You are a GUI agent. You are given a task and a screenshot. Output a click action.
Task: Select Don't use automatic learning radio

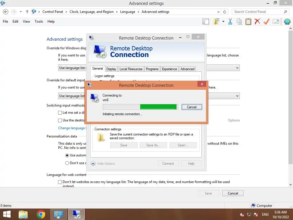pyautogui.click(x=67, y=163)
